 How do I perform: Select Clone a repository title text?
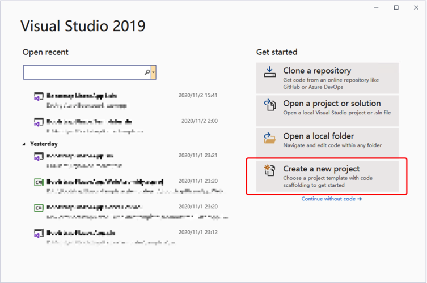coord(316,71)
